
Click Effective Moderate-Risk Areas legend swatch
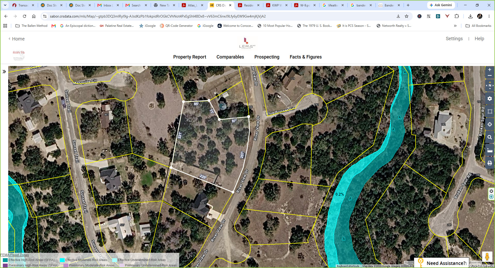click(62, 260)
